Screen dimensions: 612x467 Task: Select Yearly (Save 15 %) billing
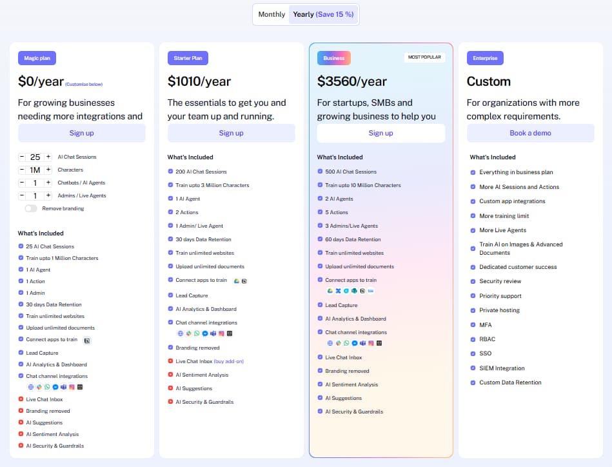coord(323,14)
